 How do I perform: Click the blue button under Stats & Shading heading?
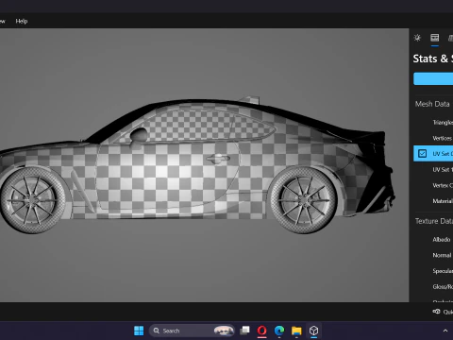(433, 78)
